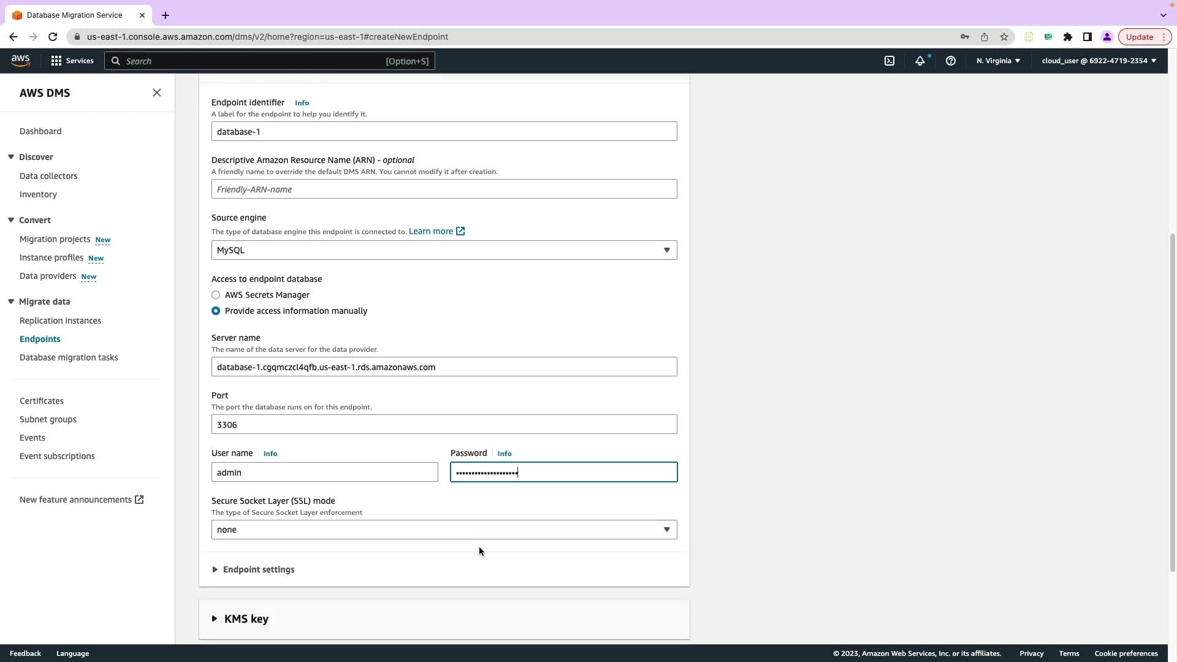Select Provide access information manually option
Viewport: 1177px width, 662px height.
click(216, 311)
